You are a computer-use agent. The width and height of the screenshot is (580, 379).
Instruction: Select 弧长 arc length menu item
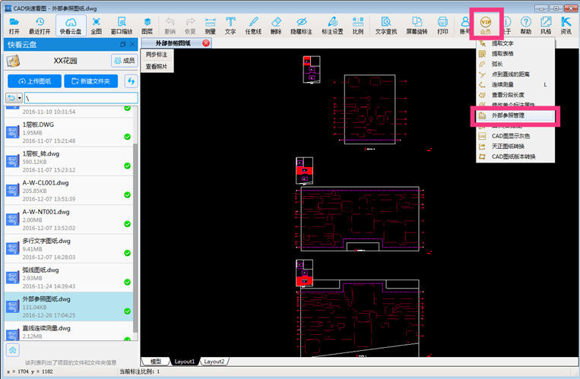pyautogui.click(x=515, y=64)
